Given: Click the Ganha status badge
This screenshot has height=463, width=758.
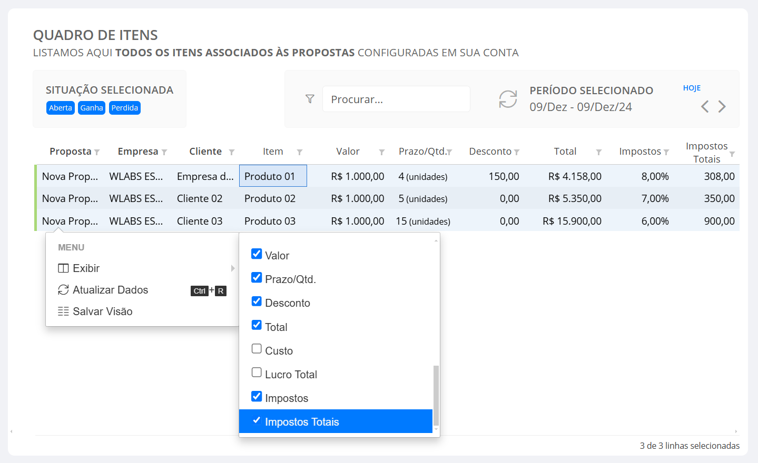Looking at the screenshot, I should coord(91,107).
